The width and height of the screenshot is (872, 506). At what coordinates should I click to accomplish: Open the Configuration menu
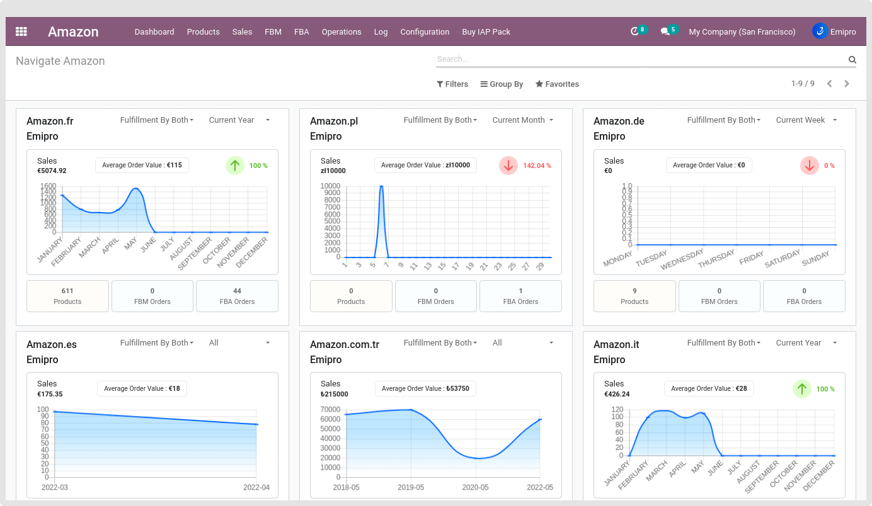(425, 31)
